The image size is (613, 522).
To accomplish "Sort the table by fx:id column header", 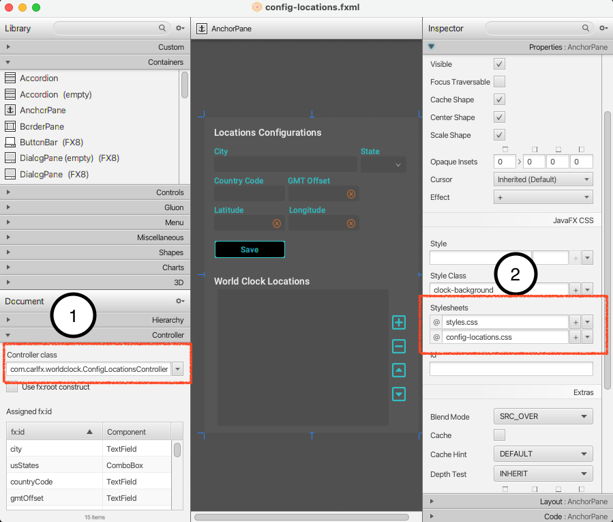I will [55, 432].
